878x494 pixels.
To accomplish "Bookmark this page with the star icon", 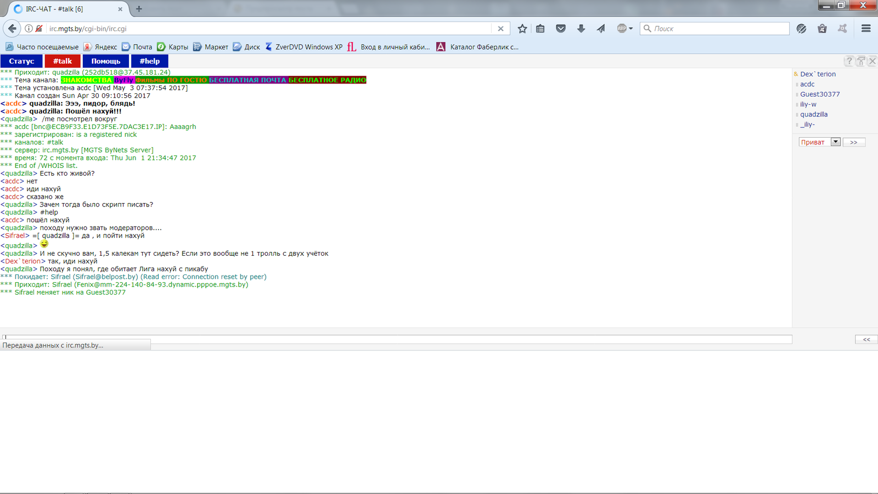I will click(x=522, y=29).
